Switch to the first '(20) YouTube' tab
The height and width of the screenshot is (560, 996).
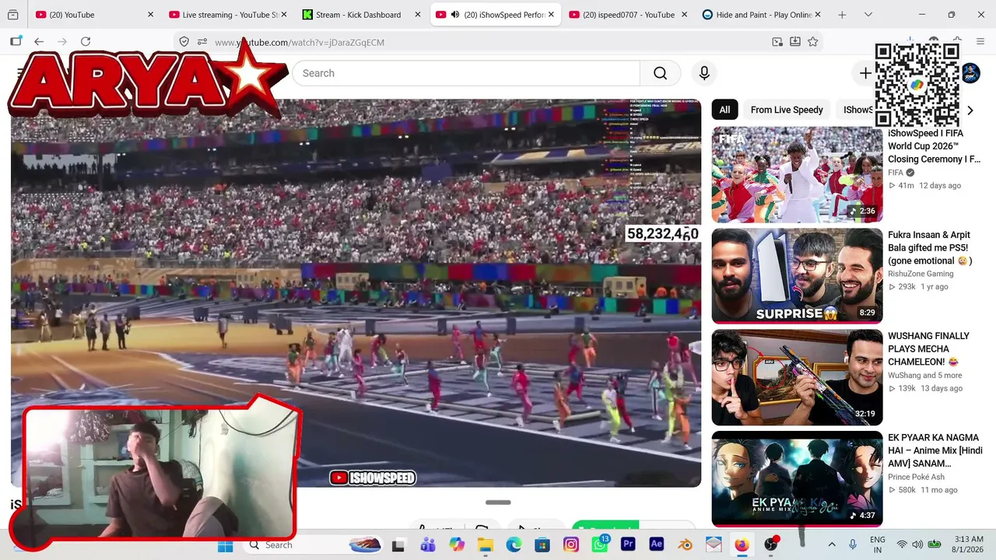[95, 15]
